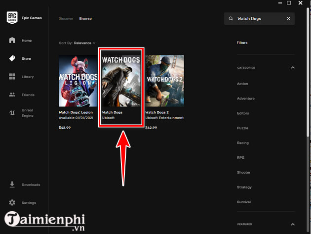
Task: Click the $43.99 price text
Action: [65, 128]
